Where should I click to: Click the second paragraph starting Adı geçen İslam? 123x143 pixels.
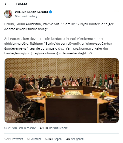58,46
